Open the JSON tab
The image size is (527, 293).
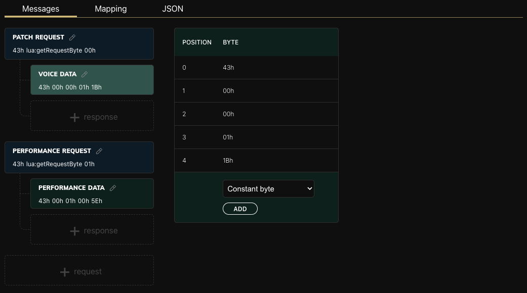click(x=173, y=9)
